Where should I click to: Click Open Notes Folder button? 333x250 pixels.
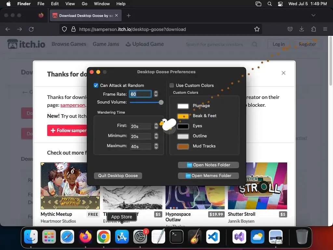[208, 165]
